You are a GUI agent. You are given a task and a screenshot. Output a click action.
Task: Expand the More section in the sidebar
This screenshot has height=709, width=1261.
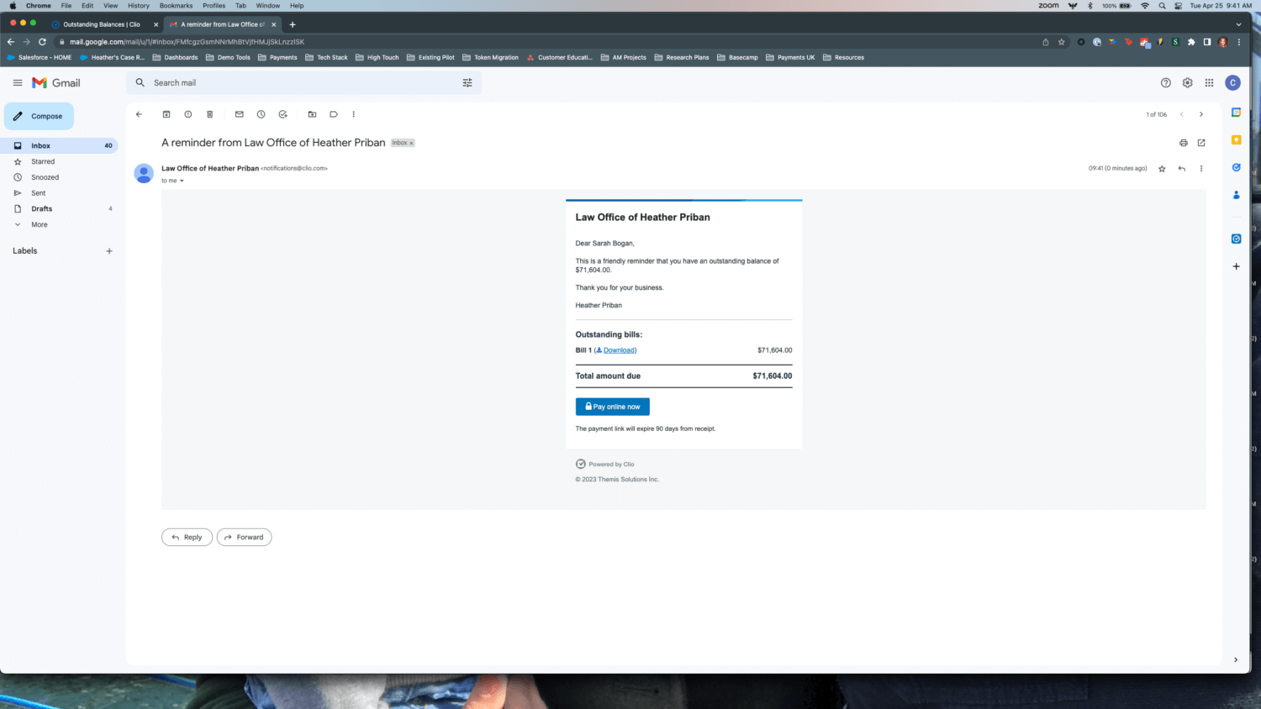pos(39,224)
